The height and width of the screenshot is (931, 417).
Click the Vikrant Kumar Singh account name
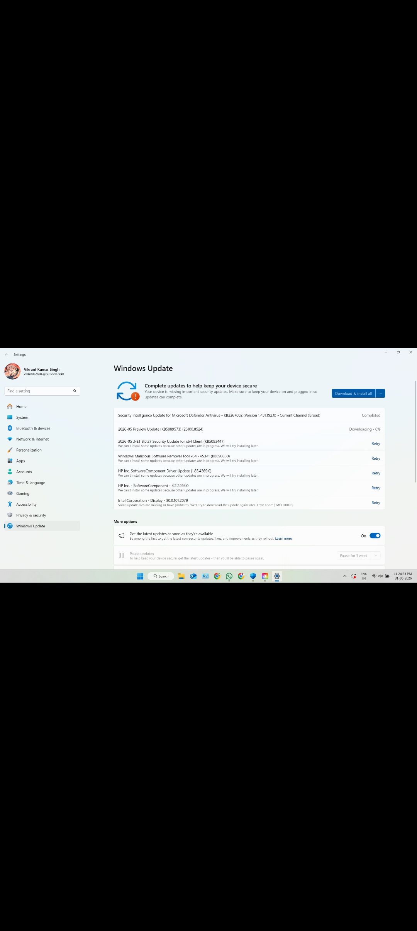42,369
